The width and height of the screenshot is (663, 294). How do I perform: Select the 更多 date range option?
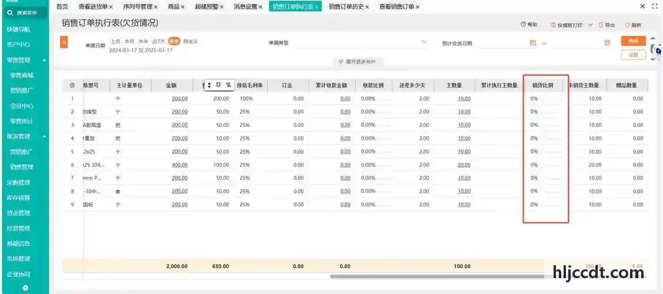(x=174, y=41)
